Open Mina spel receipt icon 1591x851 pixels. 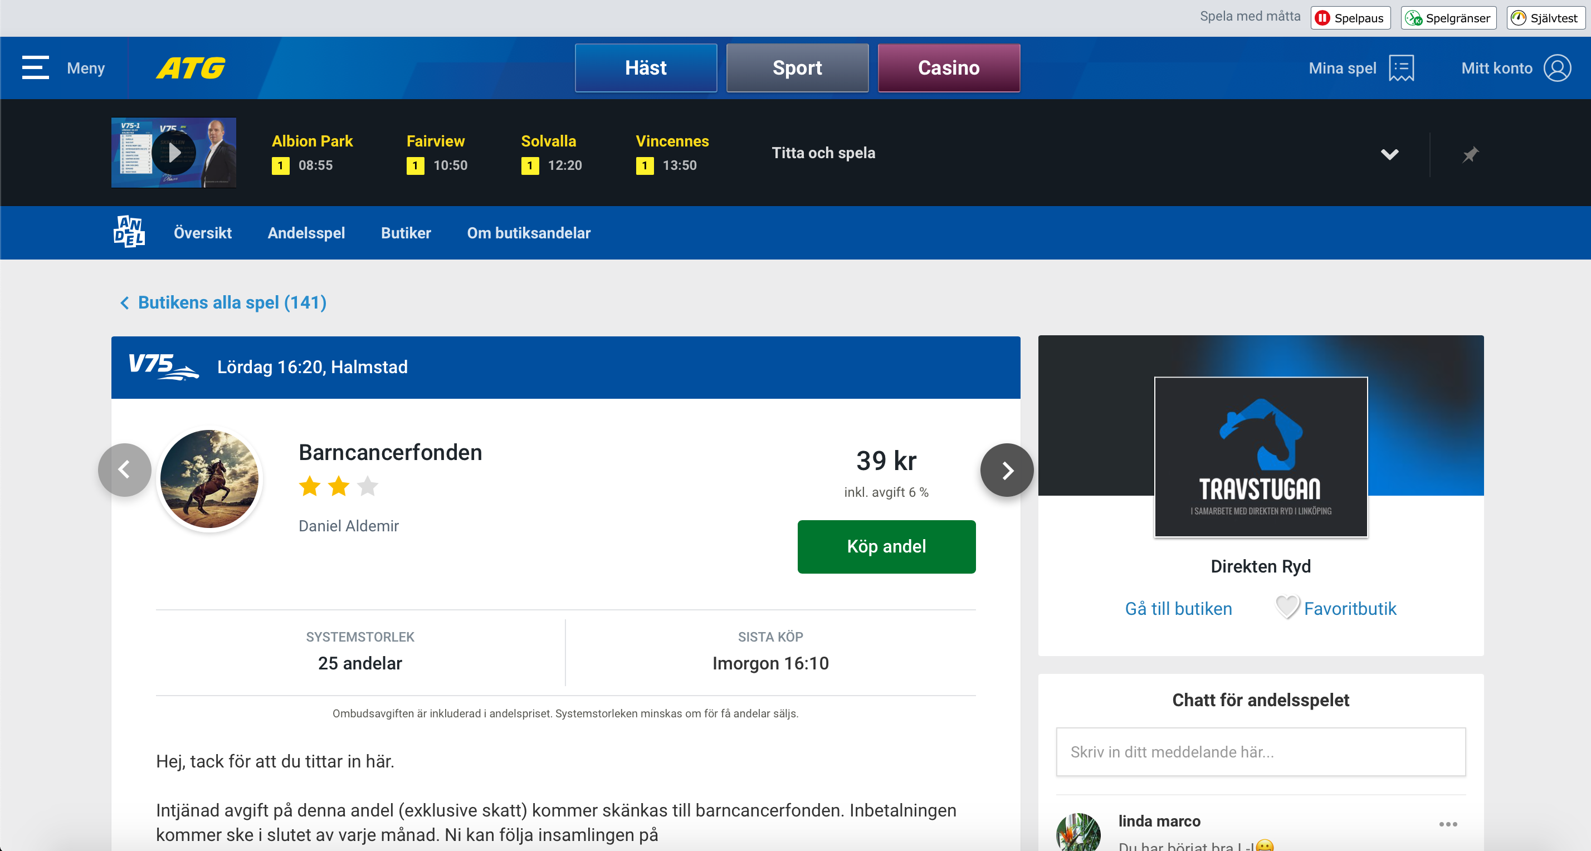coord(1401,67)
